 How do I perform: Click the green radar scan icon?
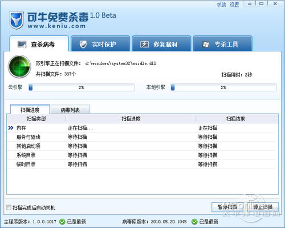tap(19, 66)
